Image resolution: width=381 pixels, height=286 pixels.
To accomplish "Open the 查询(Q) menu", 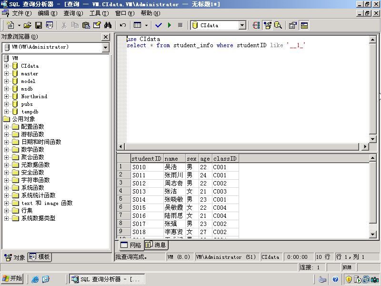I will pyautogui.click(x=73, y=13).
